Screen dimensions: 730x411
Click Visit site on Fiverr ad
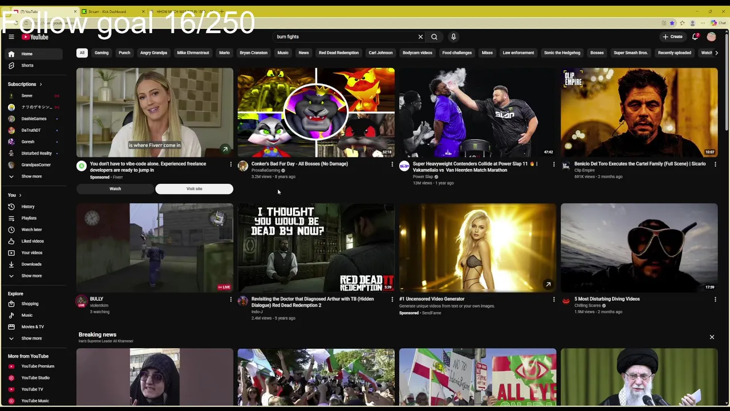point(194,189)
